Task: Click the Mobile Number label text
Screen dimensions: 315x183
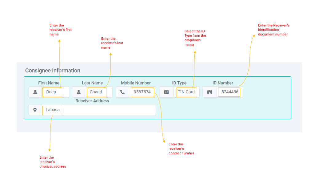Action: click(x=136, y=83)
